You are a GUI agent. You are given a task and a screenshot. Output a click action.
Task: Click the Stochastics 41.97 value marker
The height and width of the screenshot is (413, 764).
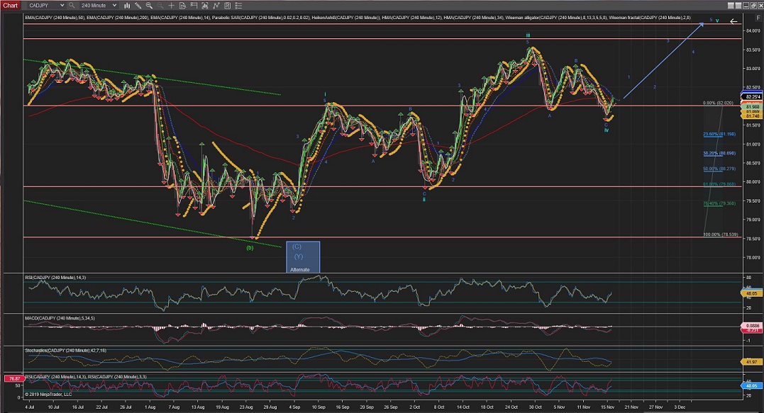click(751, 362)
